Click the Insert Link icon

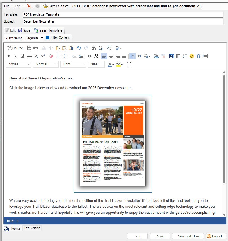156,56
